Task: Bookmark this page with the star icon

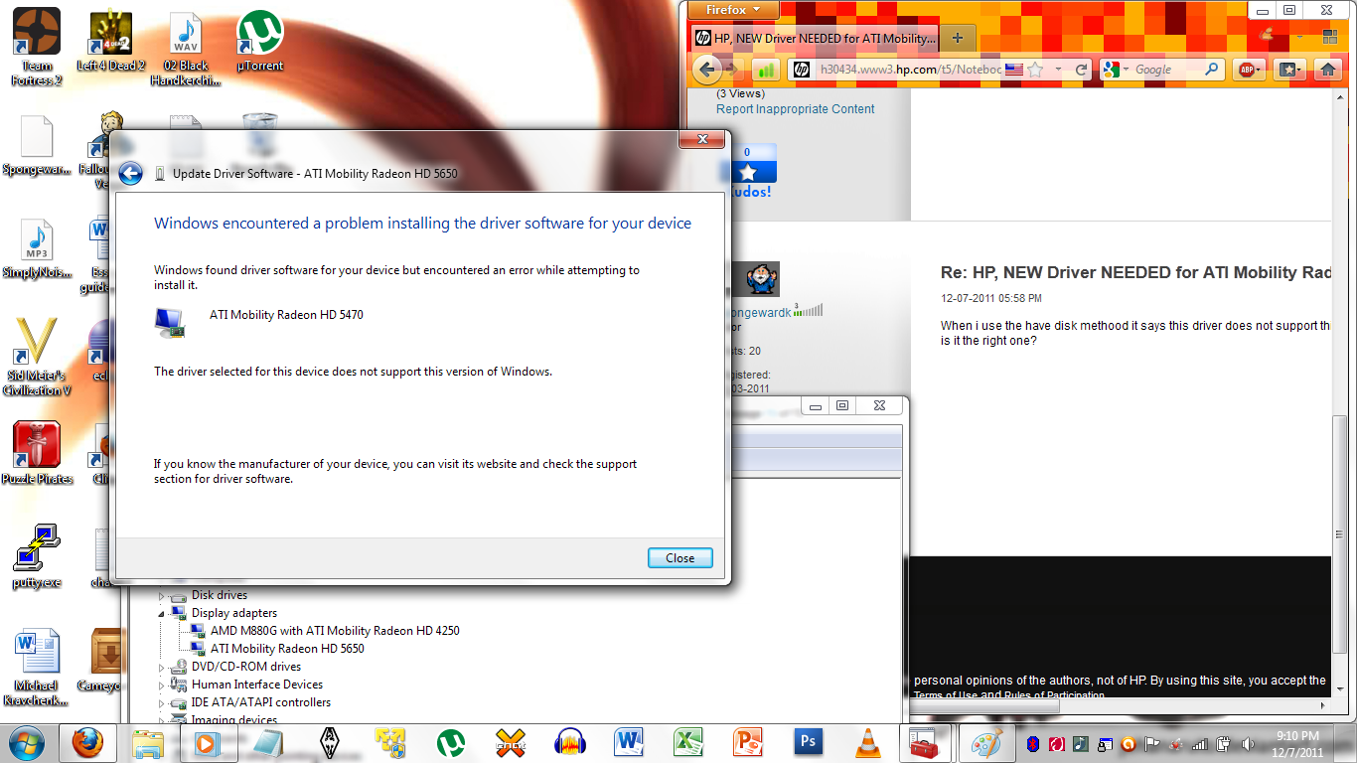Action: tap(1035, 70)
